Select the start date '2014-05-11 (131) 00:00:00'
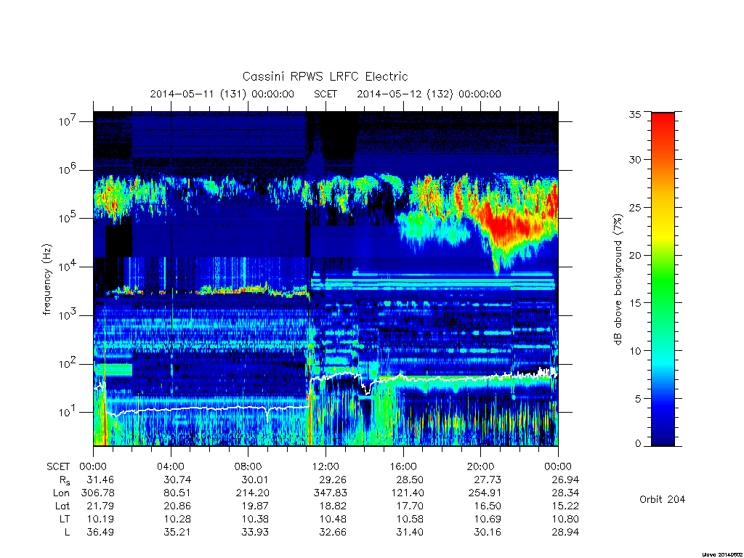This screenshot has height=558, width=744. (222, 94)
